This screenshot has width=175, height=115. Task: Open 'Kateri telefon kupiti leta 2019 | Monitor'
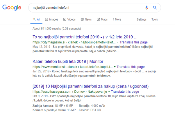68,61
